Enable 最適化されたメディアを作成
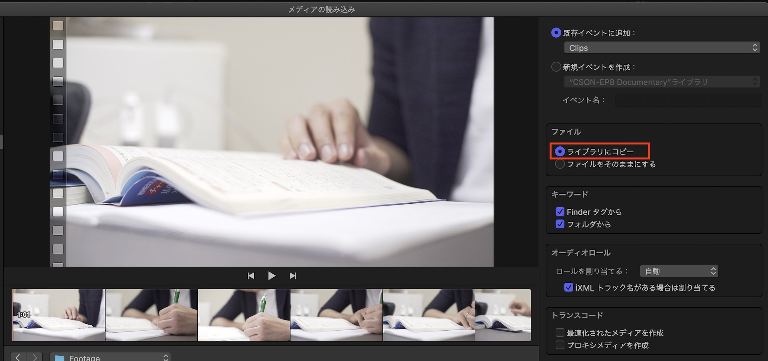This screenshot has height=361, width=768. [560, 333]
